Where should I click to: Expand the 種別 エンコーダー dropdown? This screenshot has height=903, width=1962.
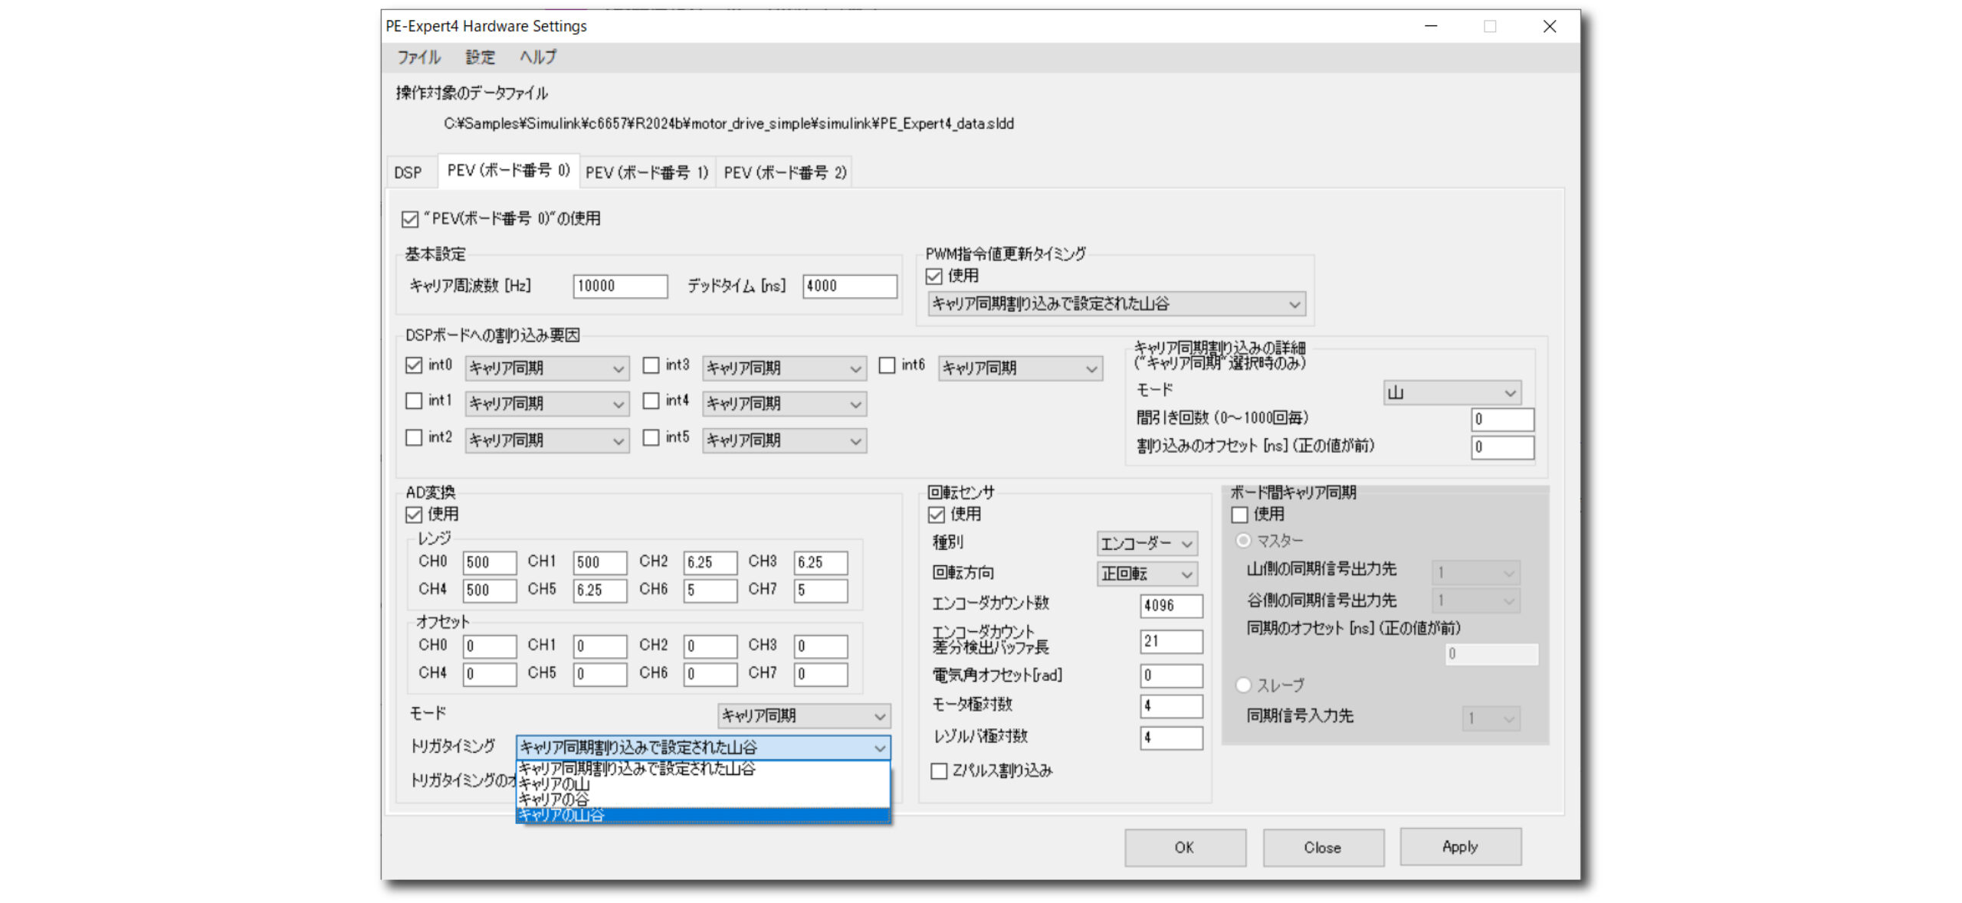pos(1147,544)
